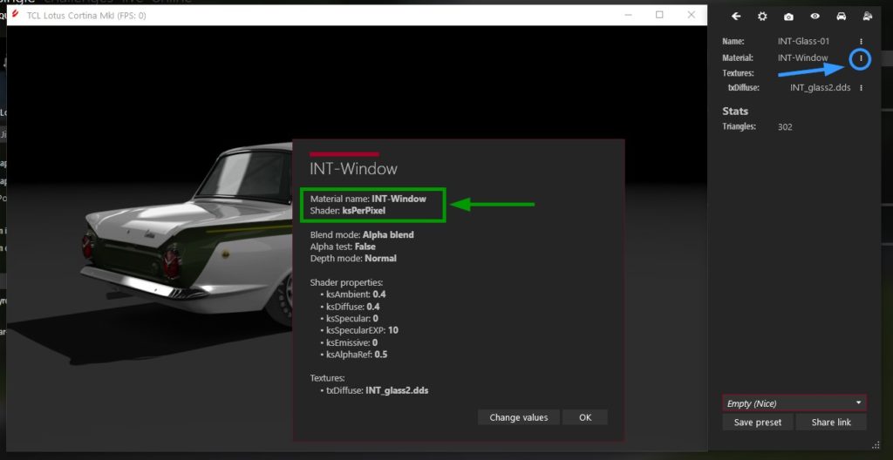Click the Save preset button
The width and height of the screenshot is (893, 460).
[x=758, y=423]
